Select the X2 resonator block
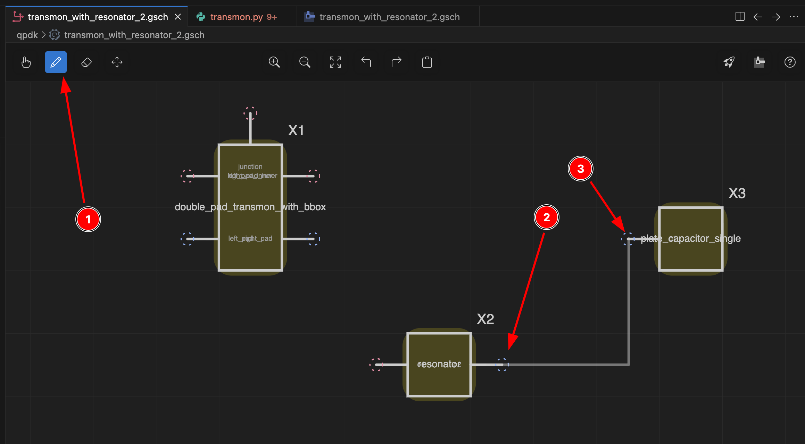 coord(439,365)
